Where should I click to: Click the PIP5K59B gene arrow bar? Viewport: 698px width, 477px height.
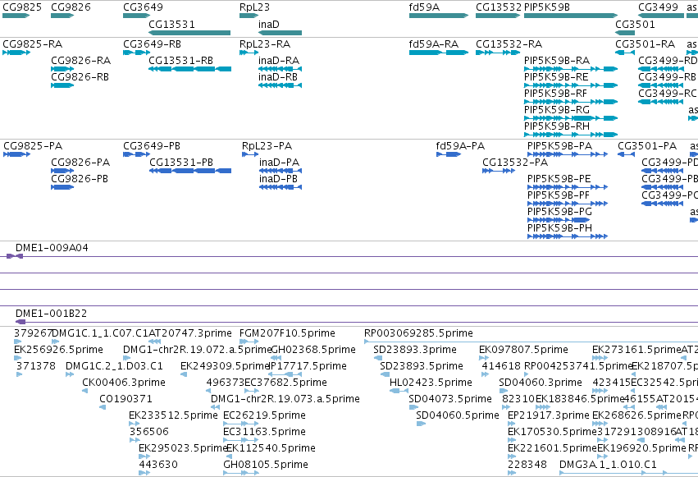(571, 16)
